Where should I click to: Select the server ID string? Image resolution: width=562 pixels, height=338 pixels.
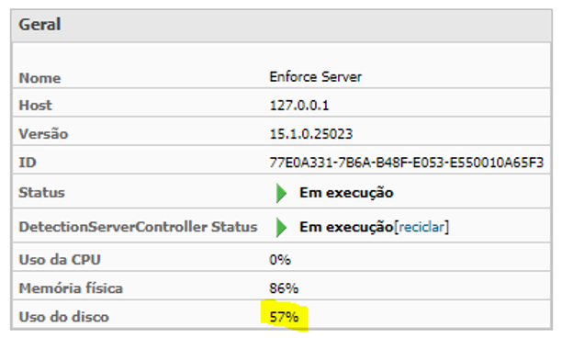(407, 163)
